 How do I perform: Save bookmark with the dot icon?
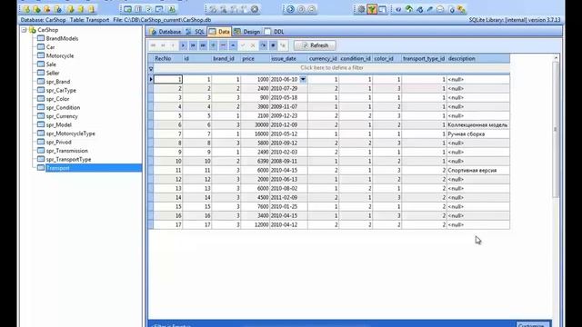point(273,45)
